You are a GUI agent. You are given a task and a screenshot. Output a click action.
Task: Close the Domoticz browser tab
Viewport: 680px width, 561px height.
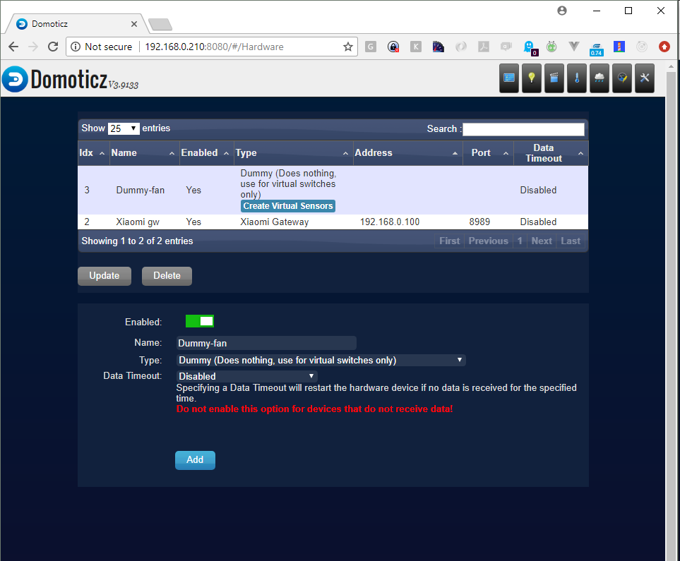(x=134, y=24)
